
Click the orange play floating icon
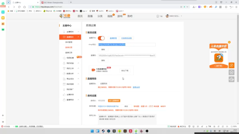click(x=232, y=65)
